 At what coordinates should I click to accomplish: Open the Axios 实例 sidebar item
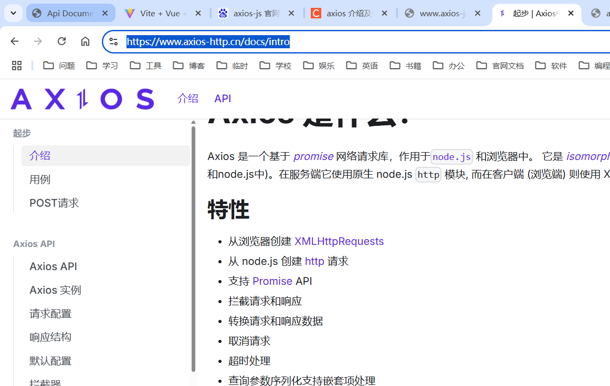coord(55,290)
